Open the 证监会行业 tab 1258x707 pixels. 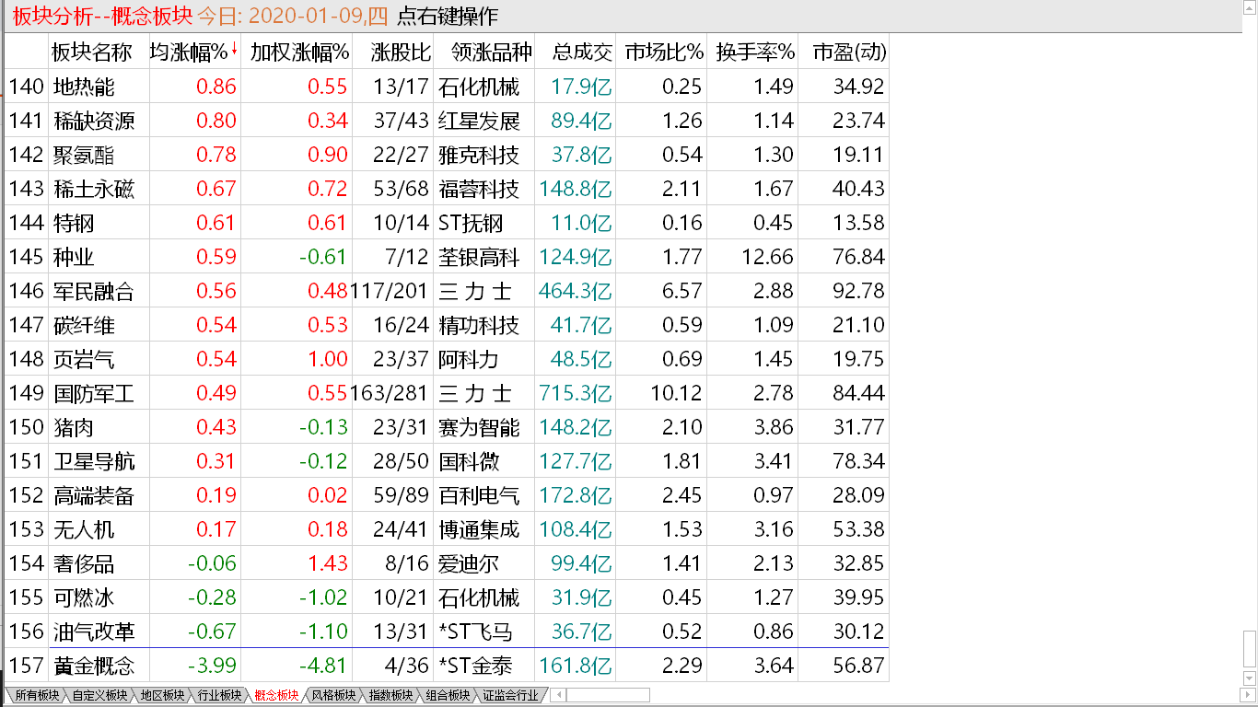click(509, 695)
